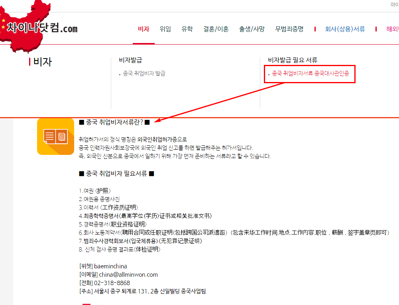Open the 비자 menu tab

click(x=143, y=29)
